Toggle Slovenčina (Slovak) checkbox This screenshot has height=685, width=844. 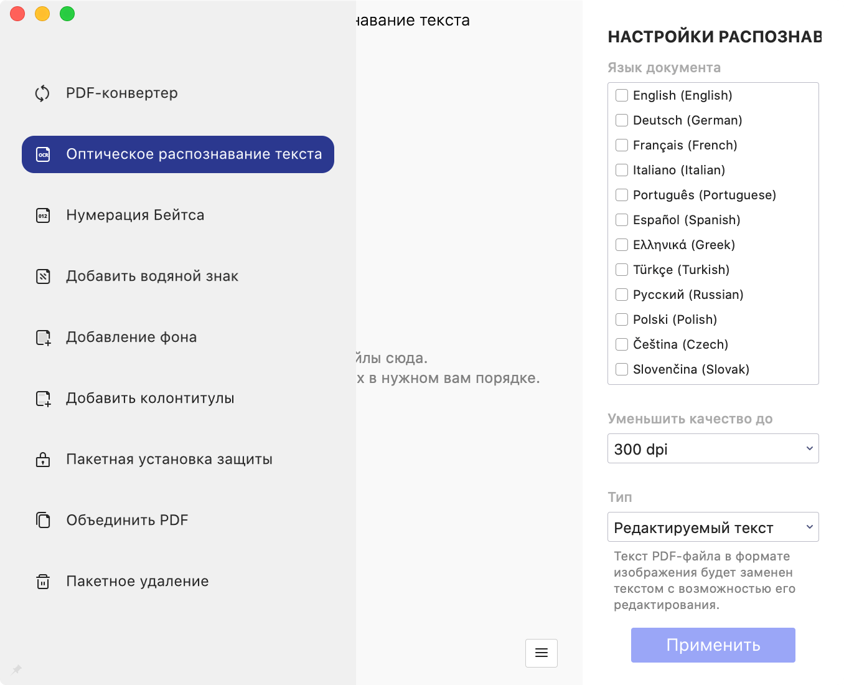[622, 369]
